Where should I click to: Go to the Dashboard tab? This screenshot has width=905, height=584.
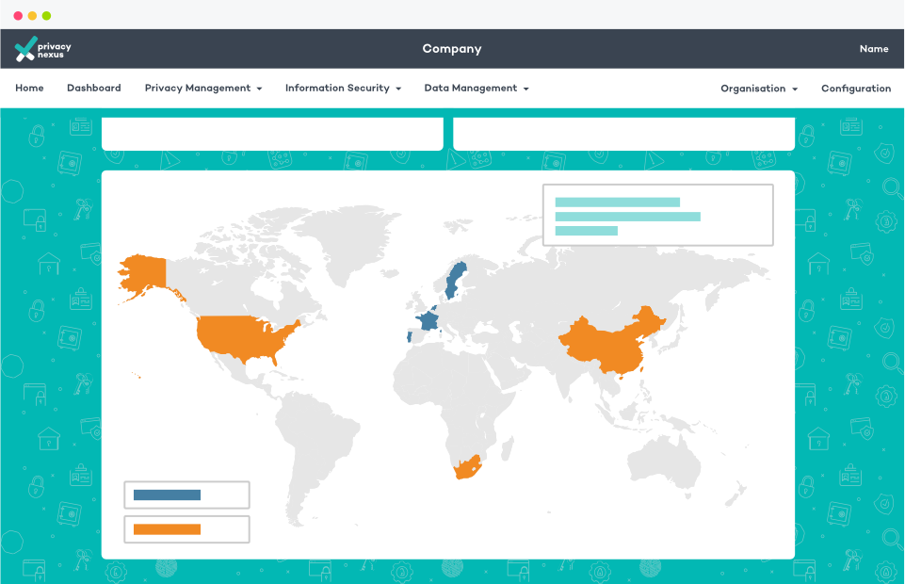pos(94,88)
